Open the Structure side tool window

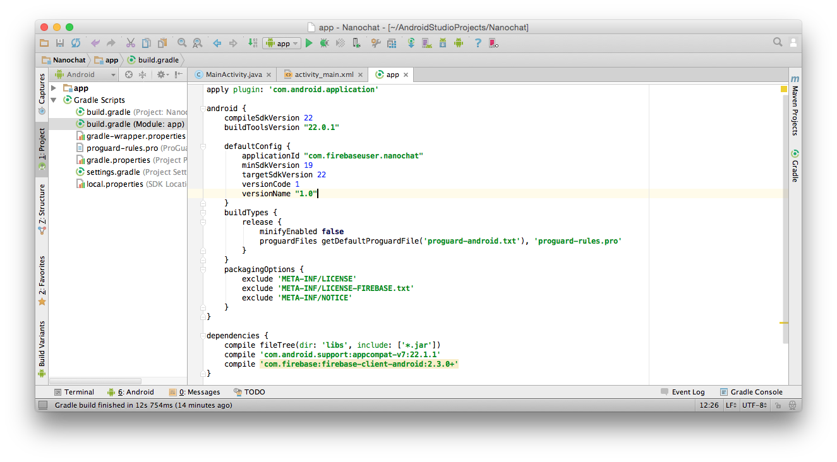[42, 209]
